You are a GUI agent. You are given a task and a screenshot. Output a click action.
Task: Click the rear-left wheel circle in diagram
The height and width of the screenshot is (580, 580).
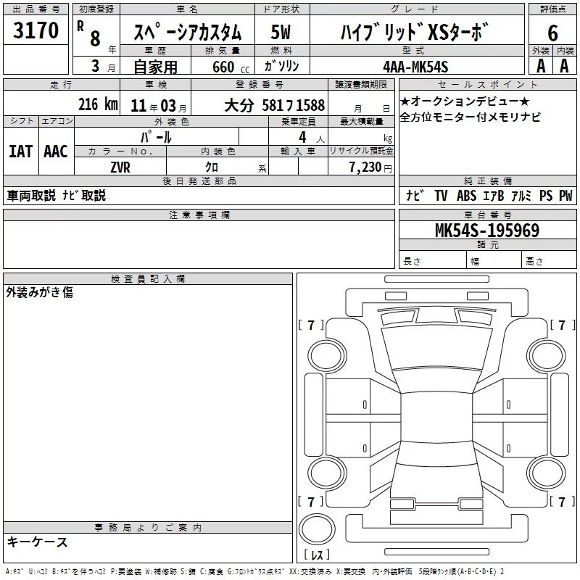point(327,473)
